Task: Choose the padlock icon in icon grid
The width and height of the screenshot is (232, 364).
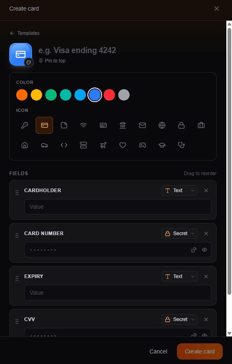Action: (x=181, y=125)
